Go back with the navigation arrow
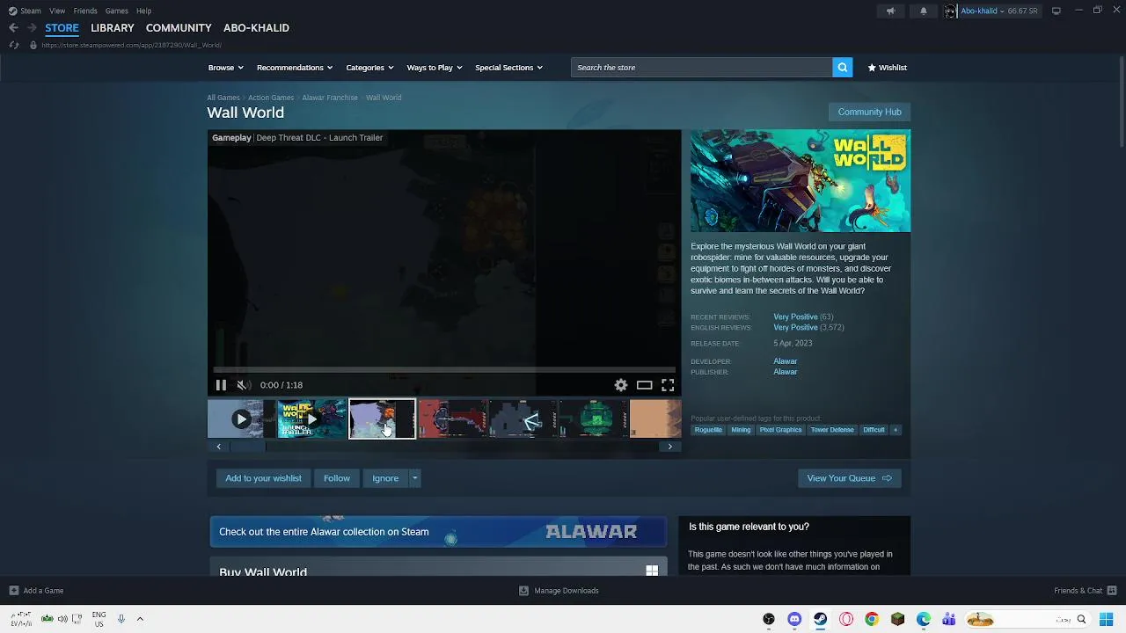The image size is (1126, 633). pyautogui.click(x=13, y=28)
